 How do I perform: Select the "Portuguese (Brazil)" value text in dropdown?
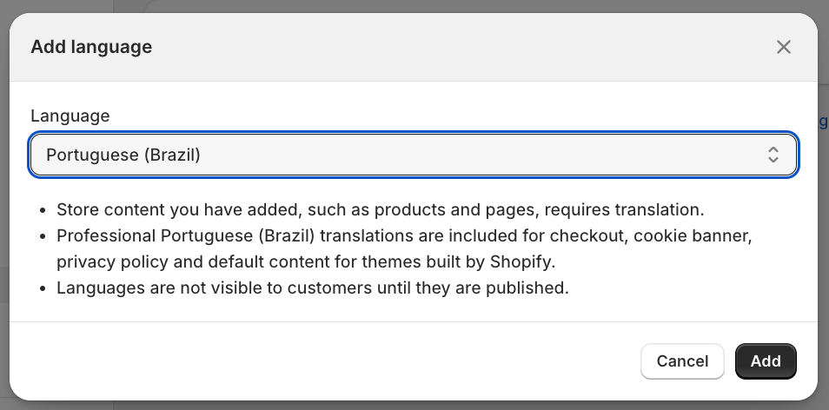[123, 155]
